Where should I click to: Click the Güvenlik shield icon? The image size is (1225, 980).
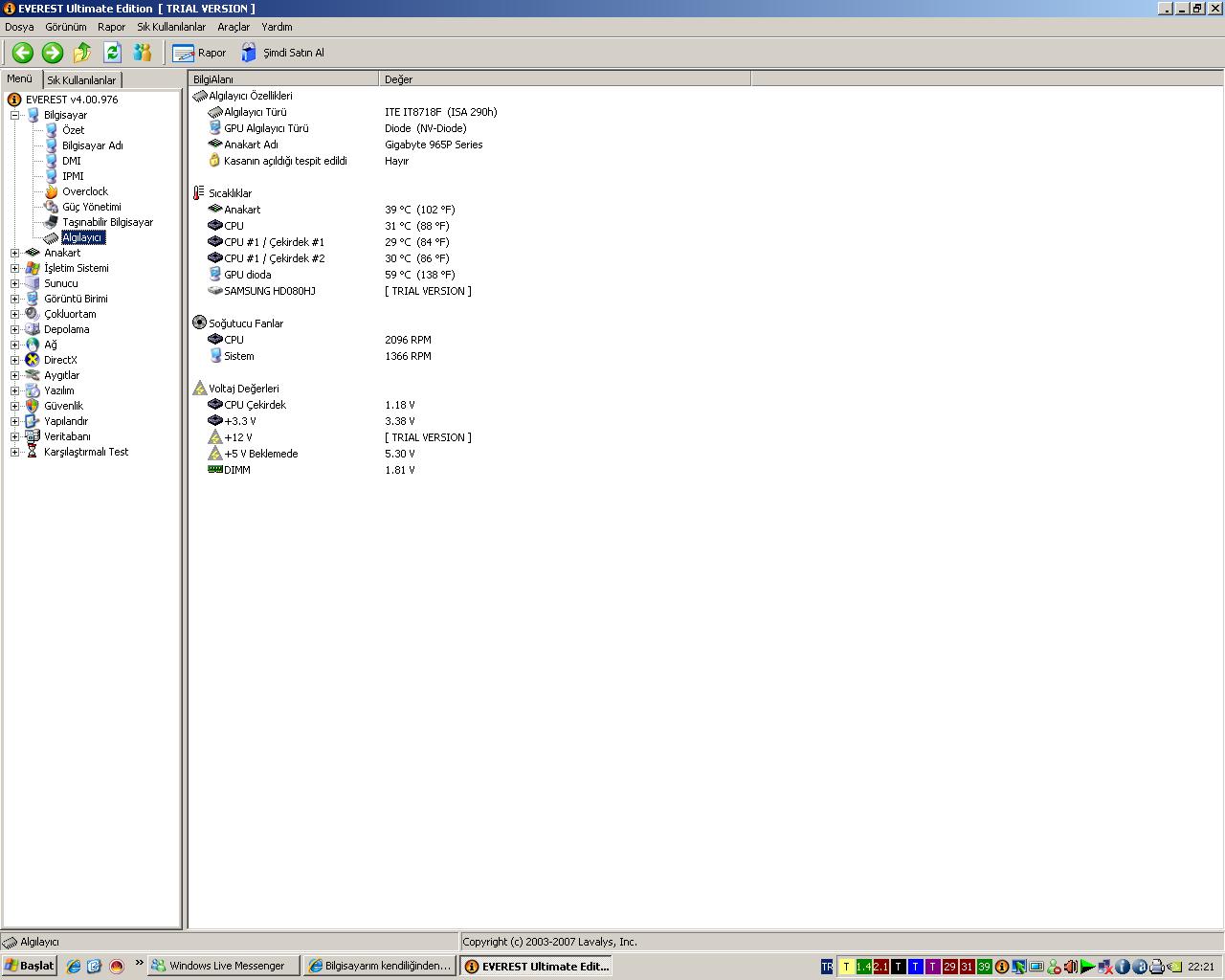33,406
